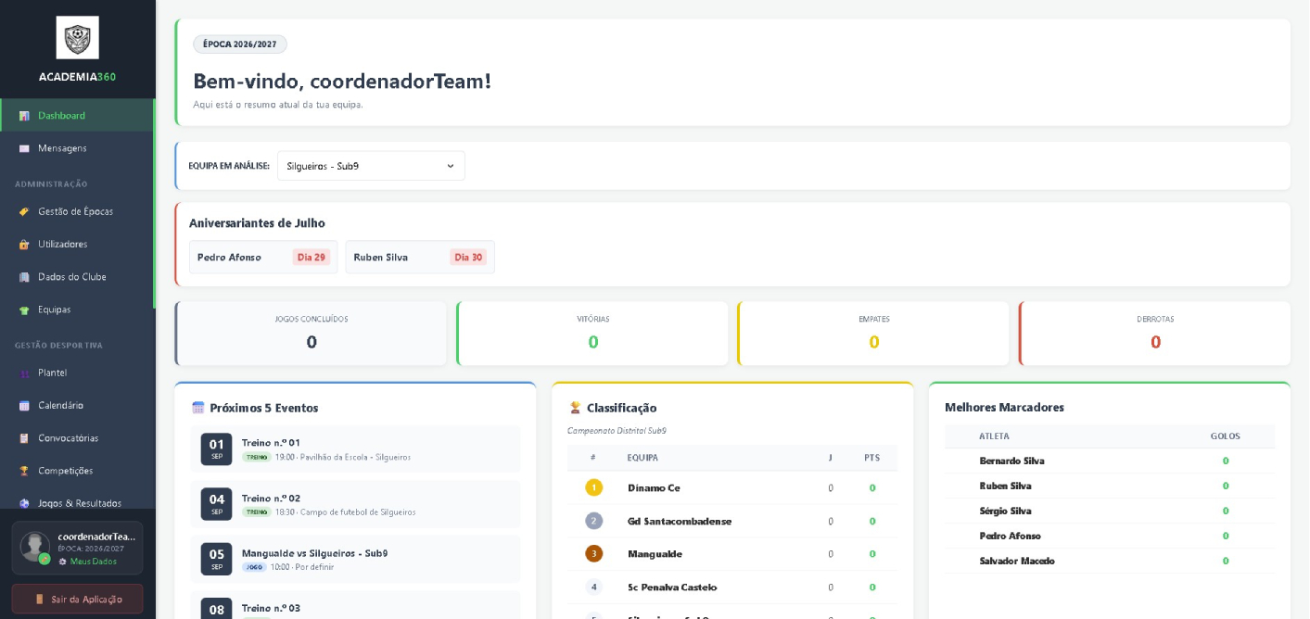The height and width of the screenshot is (619, 1310).
Task: Click Bernardo Silva in Melhores Marcadores
Action: pyautogui.click(x=1011, y=461)
